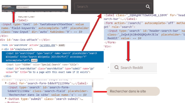
Task: Focus the Search Reddit input box
Action: [134, 67]
